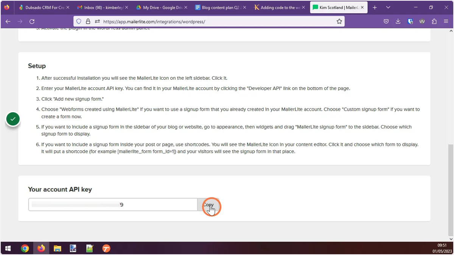
Task: Close the Kim Scotland MailerLite tab
Action: click(362, 8)
